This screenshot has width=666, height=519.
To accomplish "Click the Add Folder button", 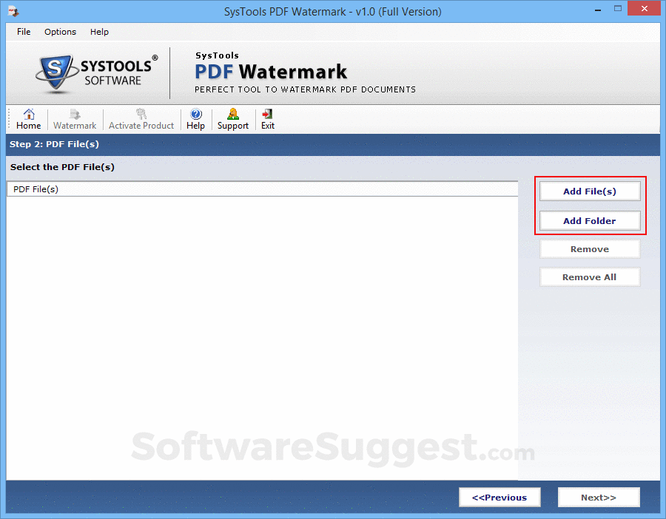I will (x=590, y=220).
